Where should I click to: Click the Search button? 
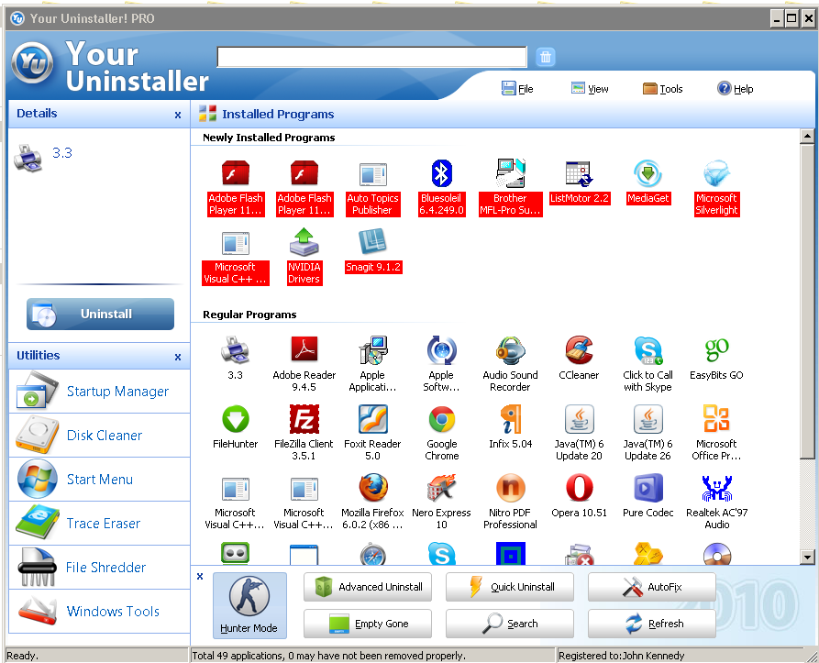tap(510, 624)
